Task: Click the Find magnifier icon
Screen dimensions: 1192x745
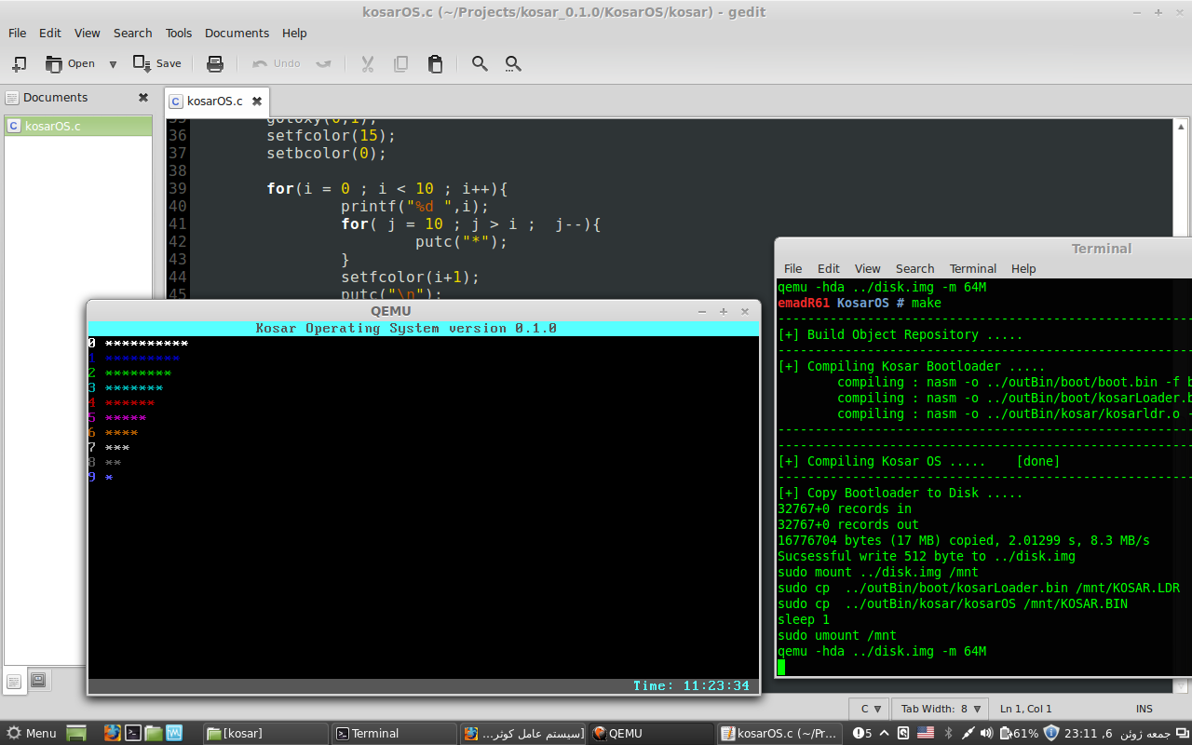Action: pos(480,63)
